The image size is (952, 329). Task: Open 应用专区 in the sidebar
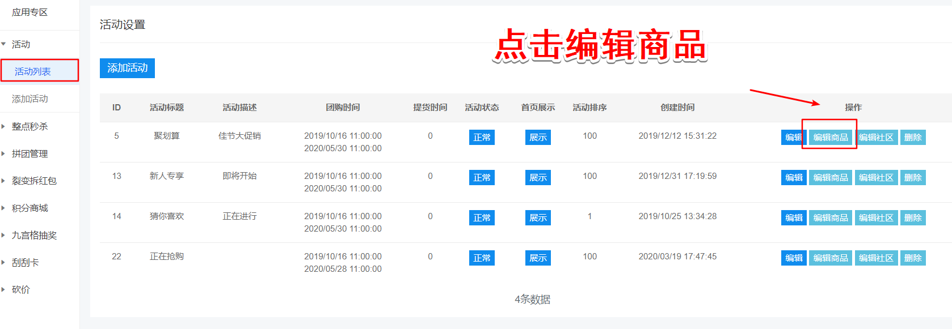pyautogui.click(x=30, y=12)
